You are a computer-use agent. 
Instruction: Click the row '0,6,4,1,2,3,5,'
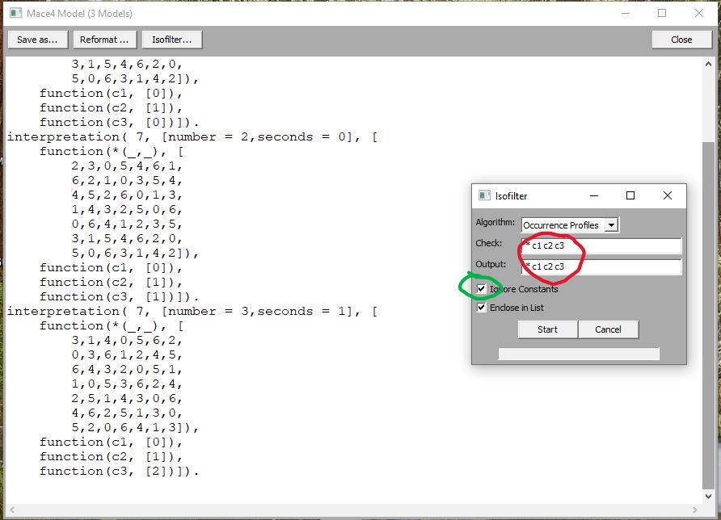[127, 224]
